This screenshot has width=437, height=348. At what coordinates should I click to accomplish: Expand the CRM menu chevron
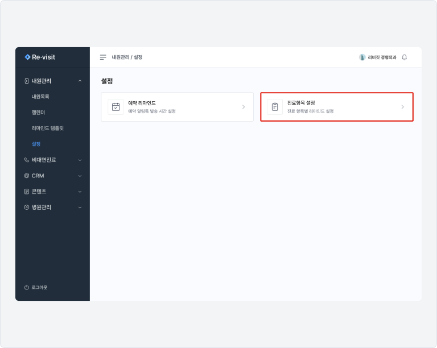point(80,176)
